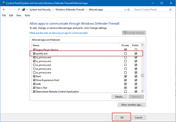Click the Control Panel icon in address bar
Screen dimensions: 176x122
[24, 10]
